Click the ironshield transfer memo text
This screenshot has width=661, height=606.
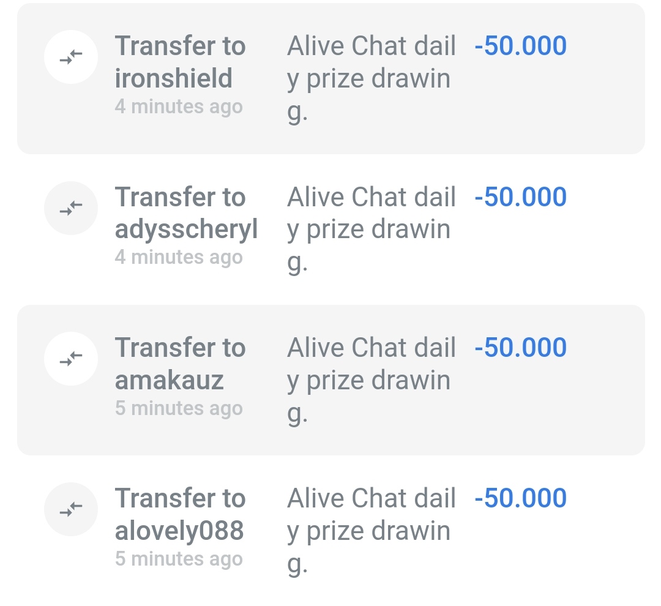[372, 79]
